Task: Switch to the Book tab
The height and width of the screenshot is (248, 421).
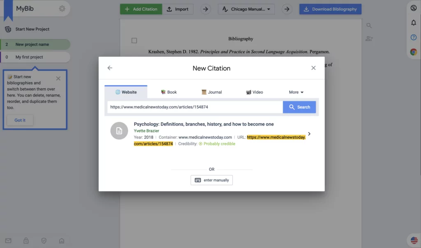Action: (x=169, y=92)
